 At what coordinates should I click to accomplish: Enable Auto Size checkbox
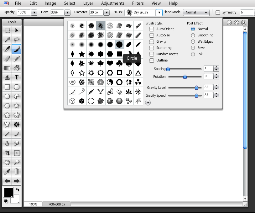(x=152, y=35)
